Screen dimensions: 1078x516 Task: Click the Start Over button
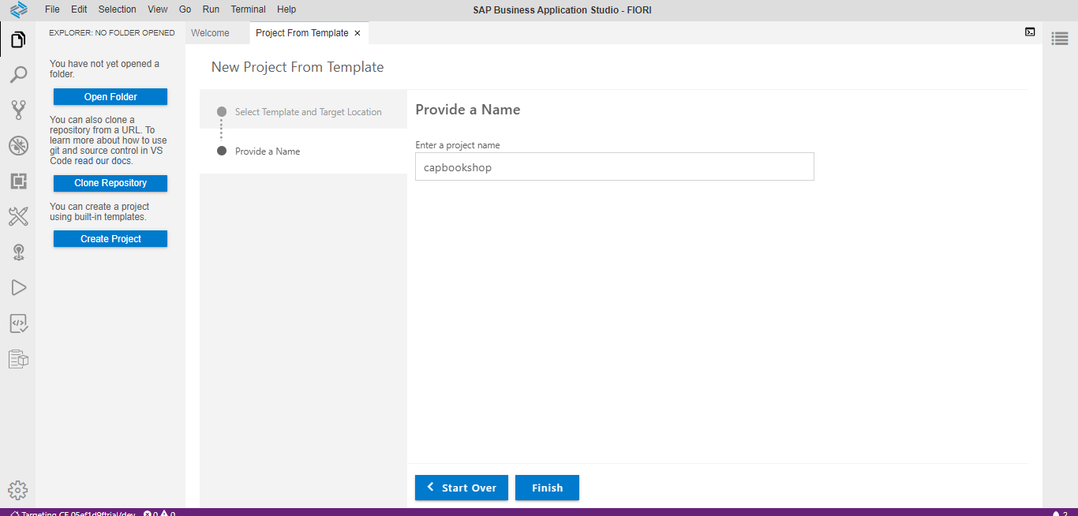462,488
